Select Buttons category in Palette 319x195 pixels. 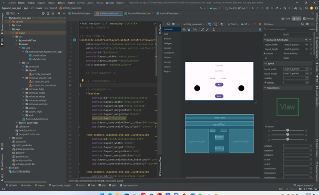point(167,38)
